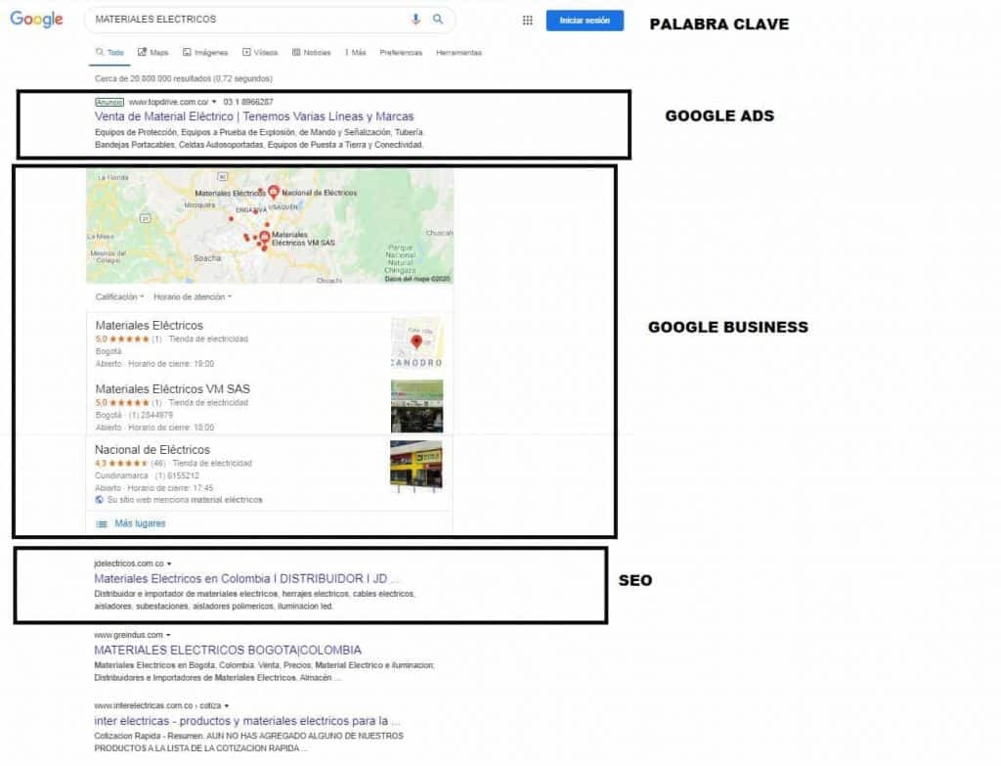The width and height of the screenshot is (1001, 766).
Task: Click Nacional de Eléctricos map pin
Action: point(274,191)
